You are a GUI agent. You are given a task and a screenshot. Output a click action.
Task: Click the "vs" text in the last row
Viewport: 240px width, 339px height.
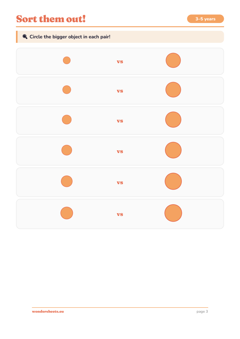(x=120, y=214)
